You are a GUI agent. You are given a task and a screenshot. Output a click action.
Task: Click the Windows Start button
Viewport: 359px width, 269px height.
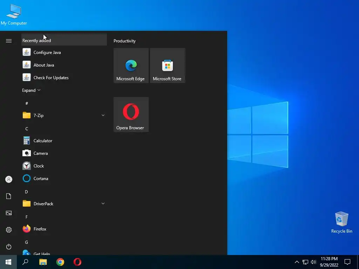point(8,262)
